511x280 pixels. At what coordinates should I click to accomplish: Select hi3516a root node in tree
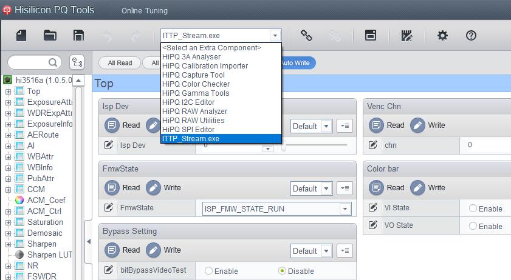[x=43, y=80]
